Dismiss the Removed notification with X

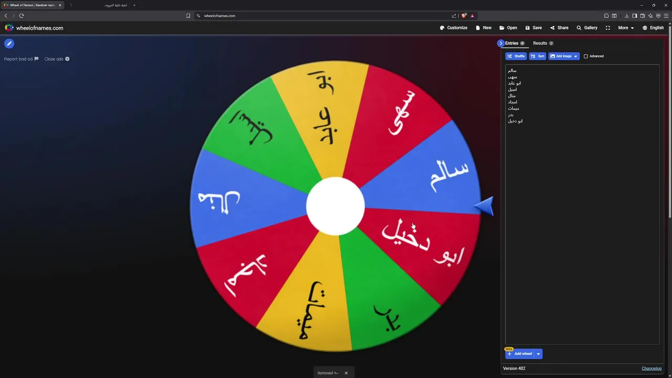346,373
